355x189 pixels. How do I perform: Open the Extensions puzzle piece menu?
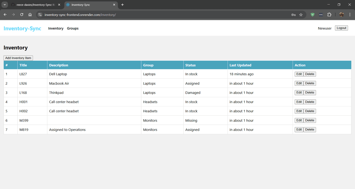(x=329, y=15)
